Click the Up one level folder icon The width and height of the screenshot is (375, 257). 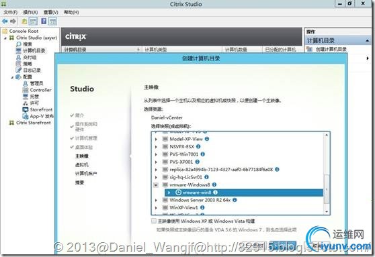24,21
